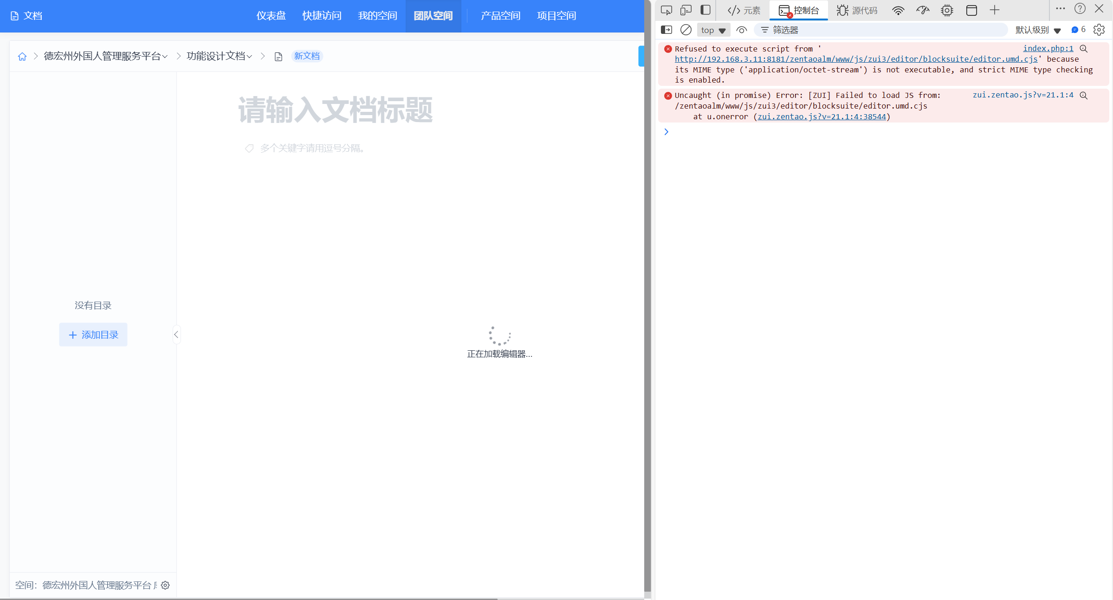Switch to the 元素 devtools tab

click(744, 10)
